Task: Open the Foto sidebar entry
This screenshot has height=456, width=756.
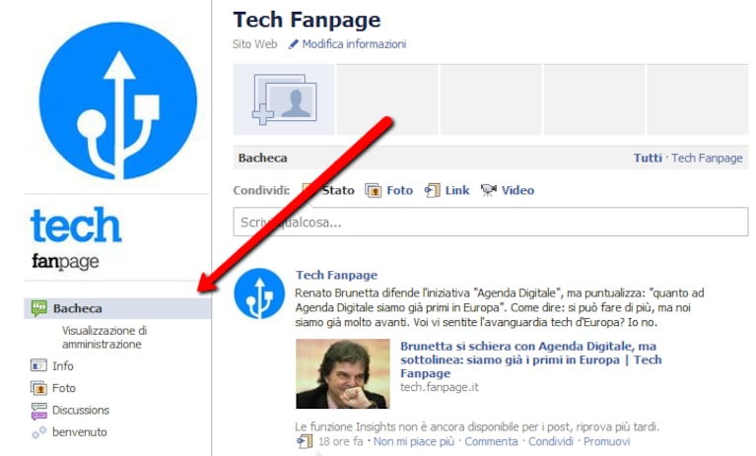Action: (x=64, y=388)
